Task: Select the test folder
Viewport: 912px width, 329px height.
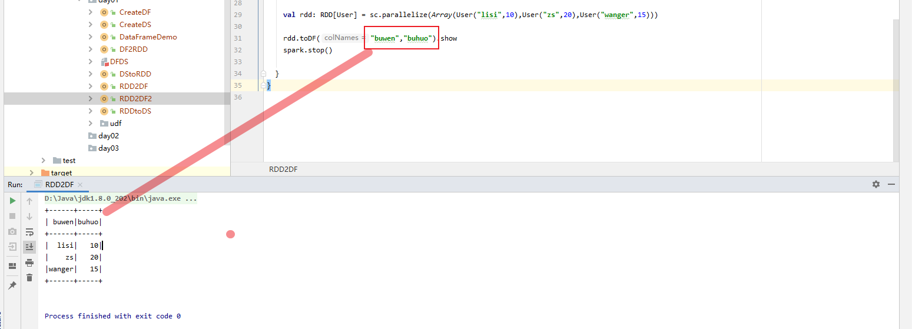Action: [x=69, y=160]
